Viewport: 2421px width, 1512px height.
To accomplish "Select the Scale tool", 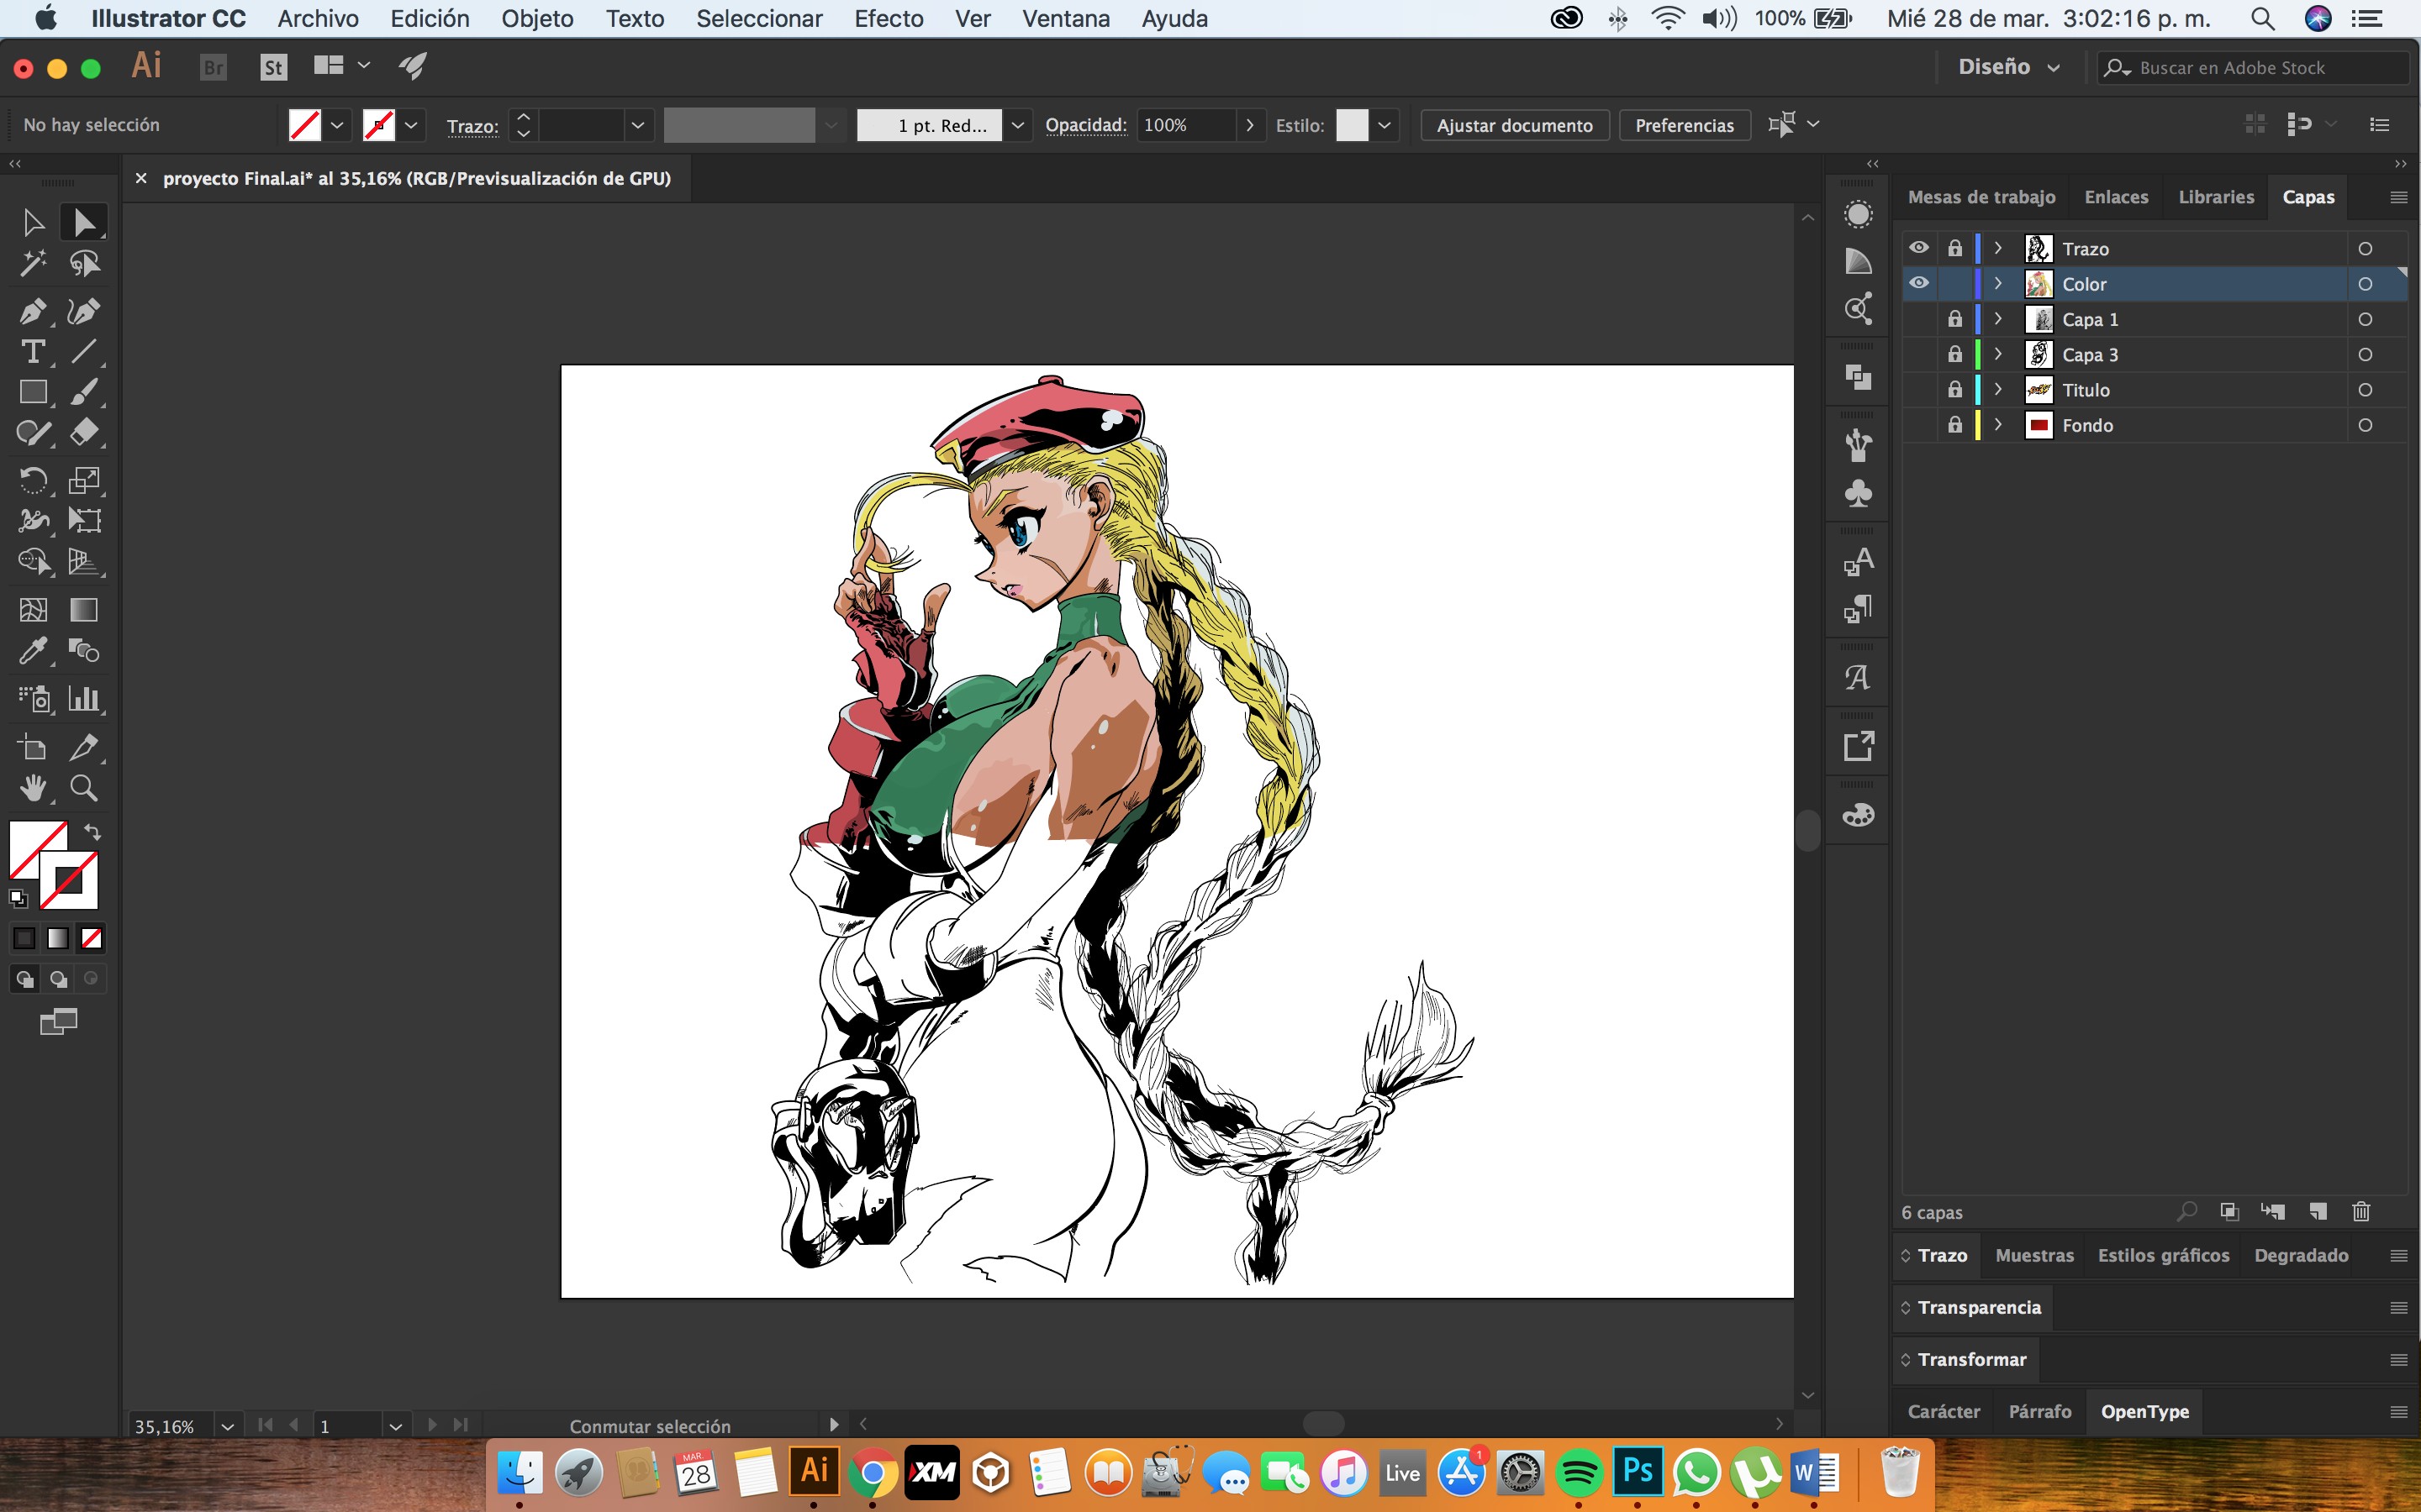I will [84, 480].
